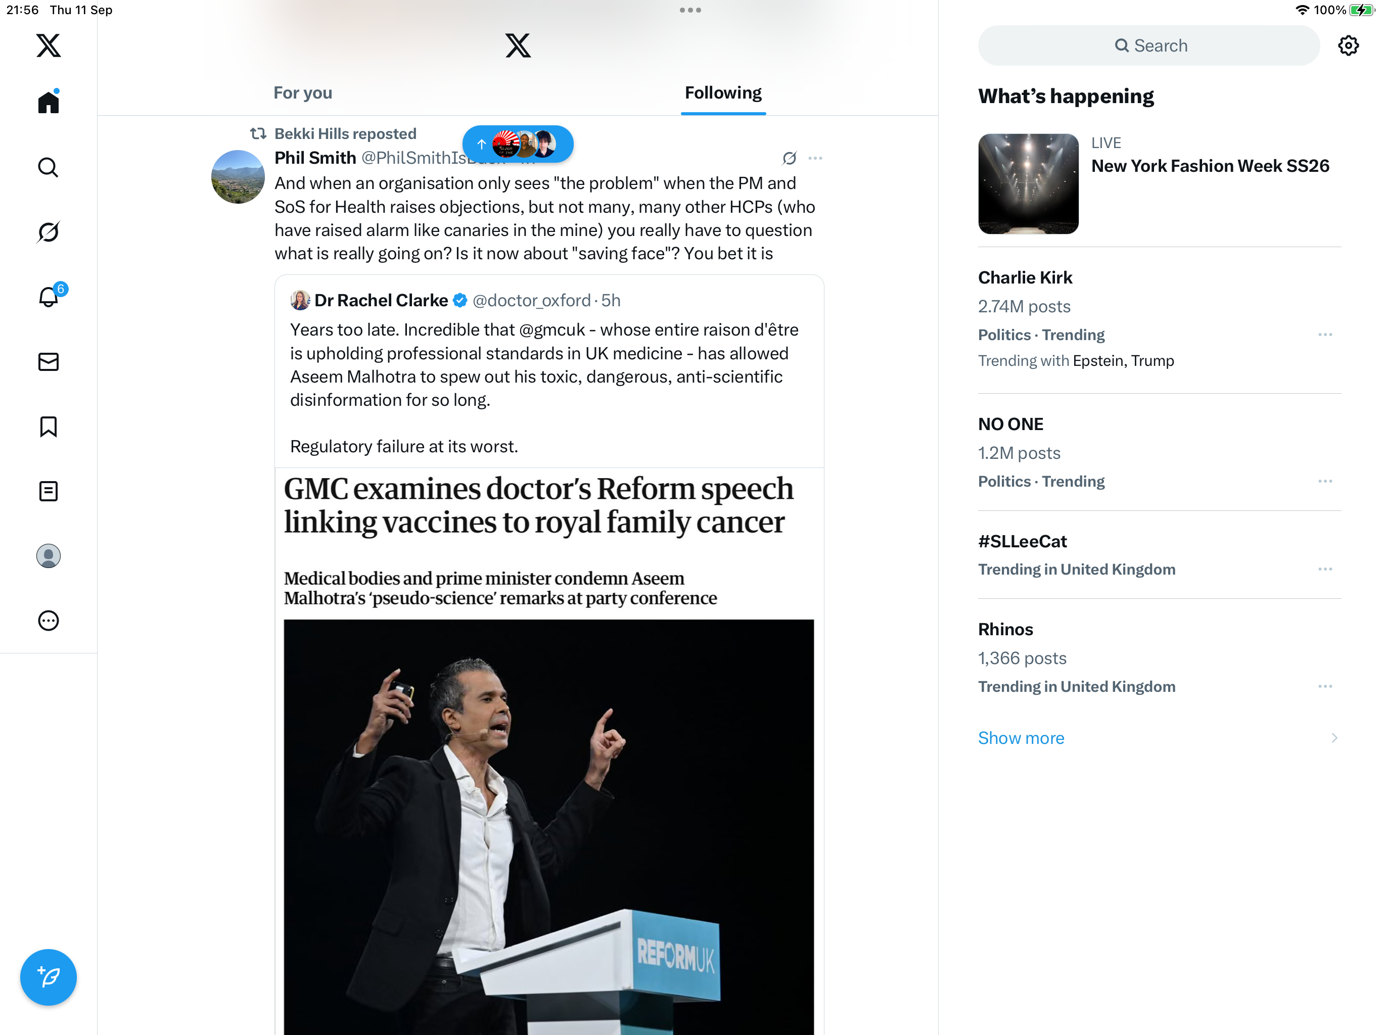Image resolution: width=1381 pixels, height=1035 pixels.
Task: Click the Search field
Action: tap(1148, 45)
